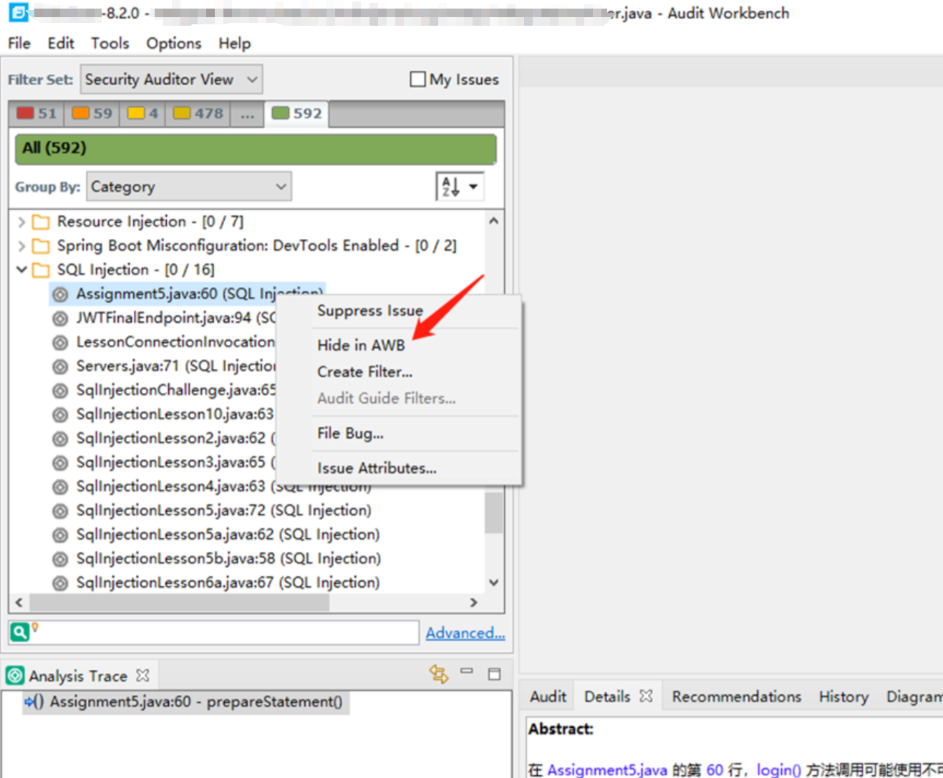Open the sort order dropdown arrow
Screen dimensions: 943x778
tap(473, 187)
